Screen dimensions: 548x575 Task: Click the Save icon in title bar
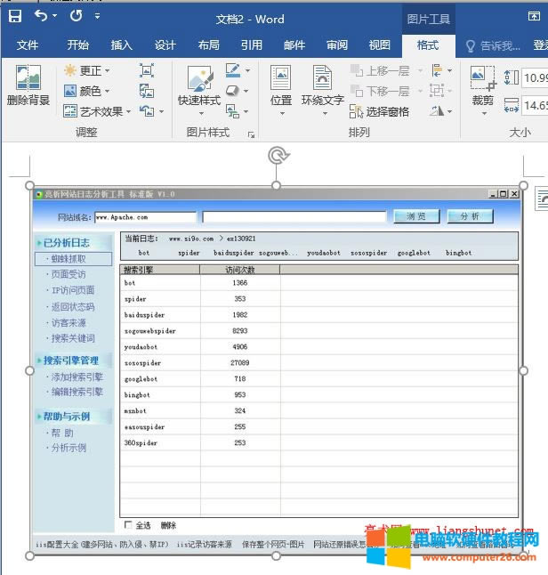coord(15,16)
